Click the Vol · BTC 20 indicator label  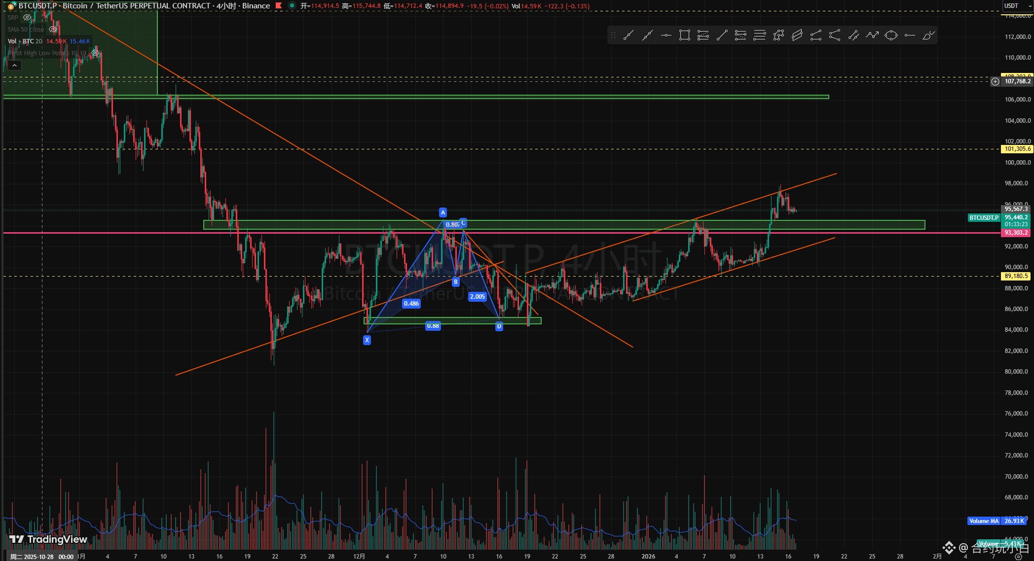25,41
